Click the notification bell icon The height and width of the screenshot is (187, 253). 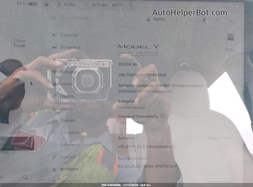pyautogui.click(x=204, y=20)
